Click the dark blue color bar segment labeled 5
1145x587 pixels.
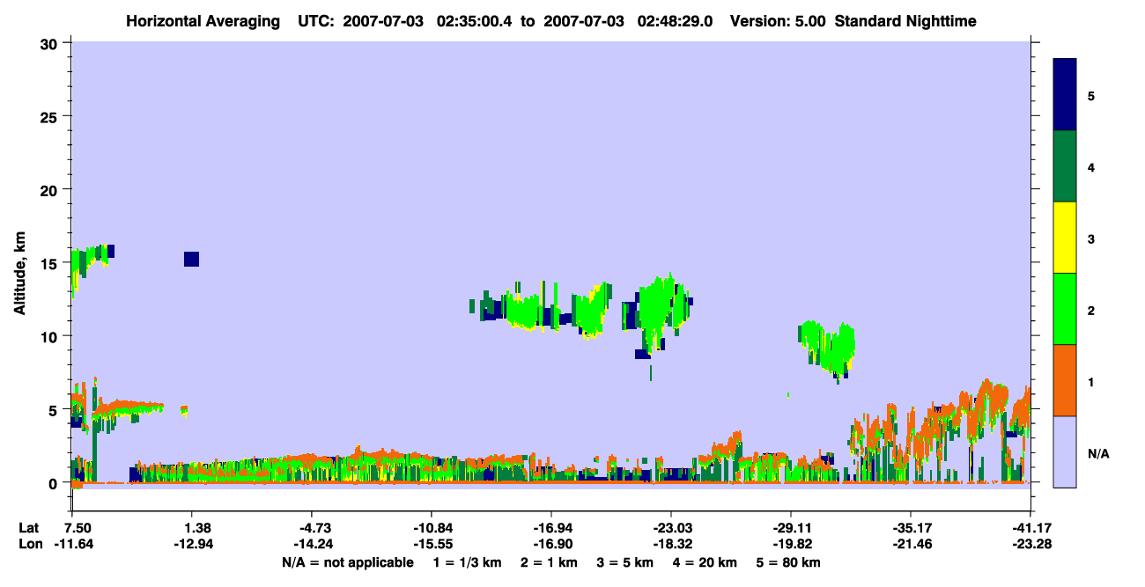[x=1065, y=95]
